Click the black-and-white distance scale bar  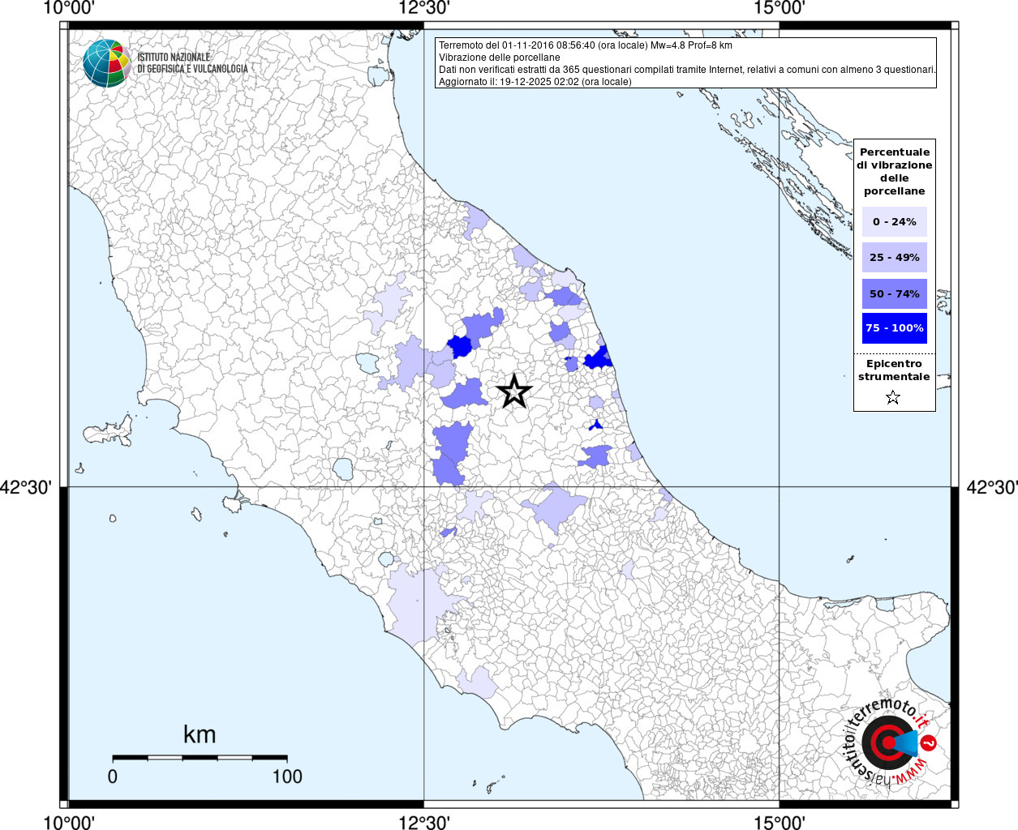point(200,758)
